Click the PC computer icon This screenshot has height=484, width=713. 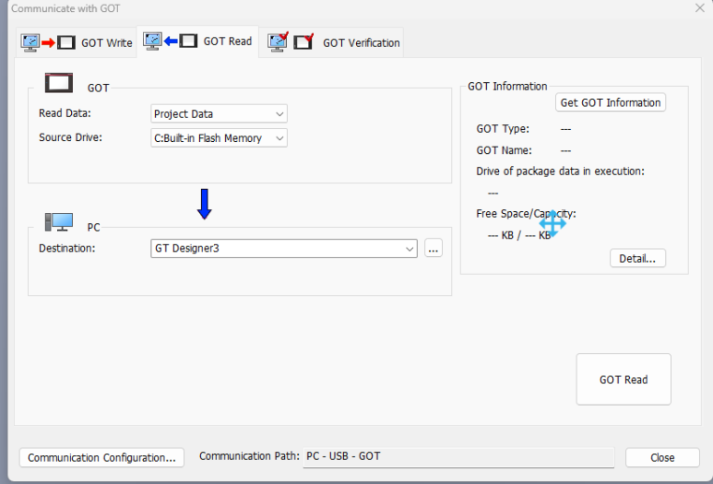[x=59, y=222]
